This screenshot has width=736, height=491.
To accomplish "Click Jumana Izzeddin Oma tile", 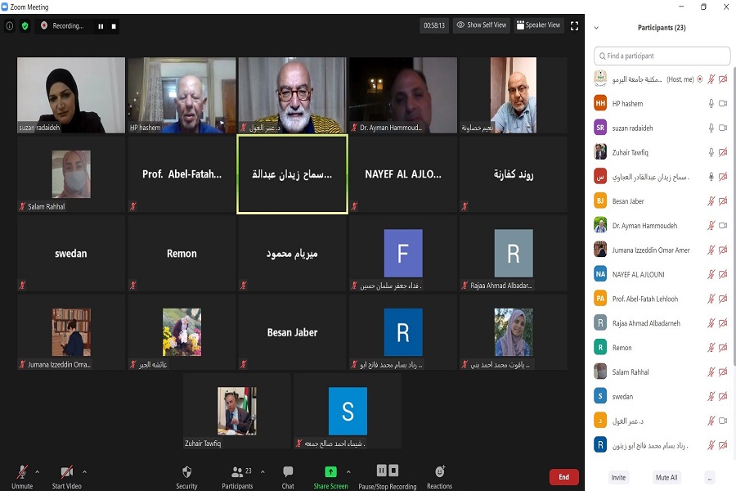I will click(x=71, y=332).
